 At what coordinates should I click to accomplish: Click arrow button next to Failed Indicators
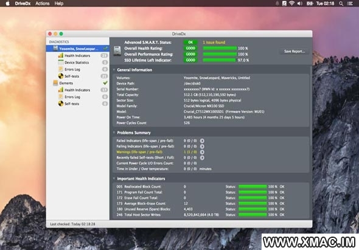202,141
